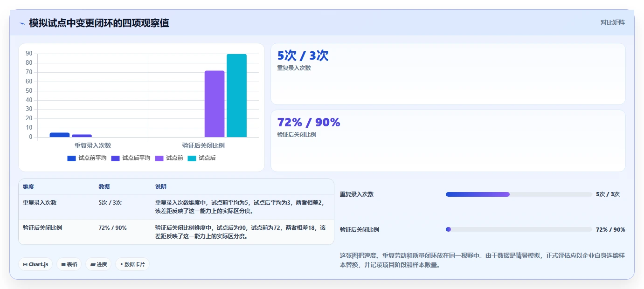Screen dimensions: 644x289
Task: Click the 重复录入次数 progress bar
Action: coord(519,194)
